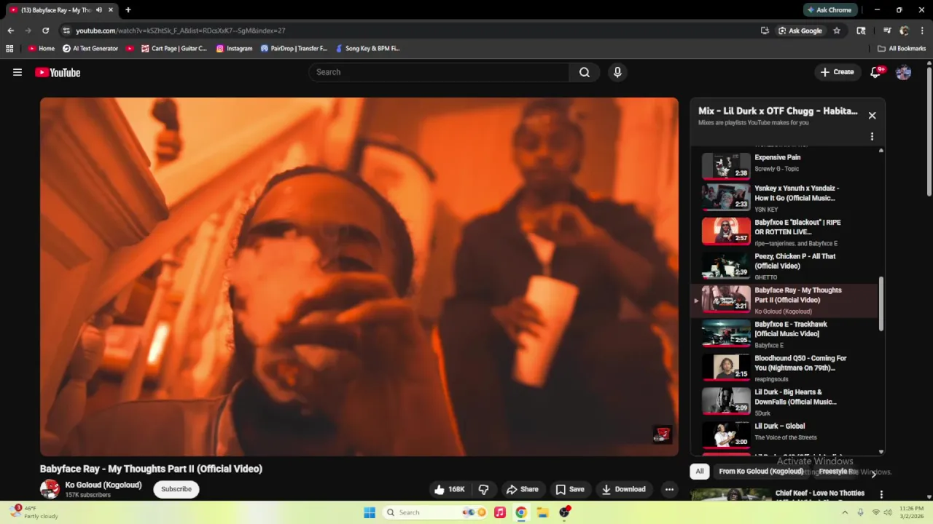Open Apple Music taskbar icon
The height and width of the screenshot is (524, 933).
coord(499,512)
